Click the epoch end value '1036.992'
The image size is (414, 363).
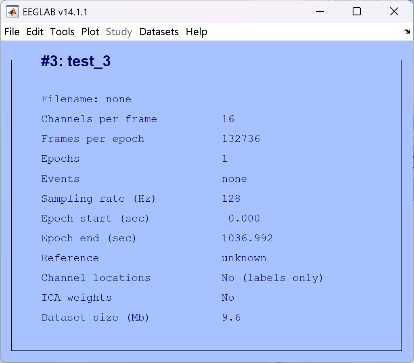pyautogui.click(x=247, y=238)
